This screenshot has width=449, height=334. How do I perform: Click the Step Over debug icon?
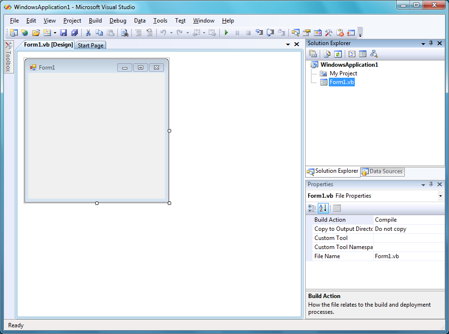tap(271, 33)
